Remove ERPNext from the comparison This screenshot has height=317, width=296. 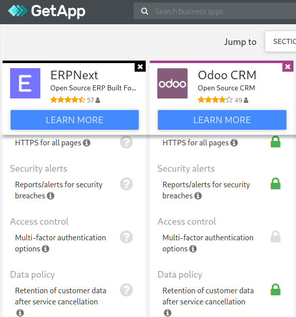coord(140,67)
